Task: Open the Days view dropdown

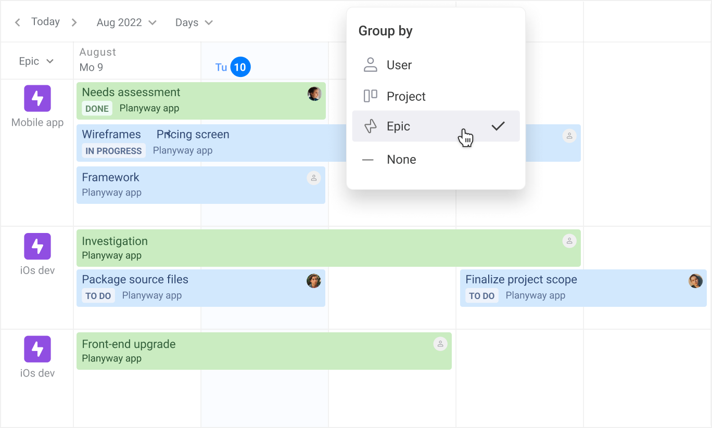Action: pyautogui.click(x=194, y=23)
